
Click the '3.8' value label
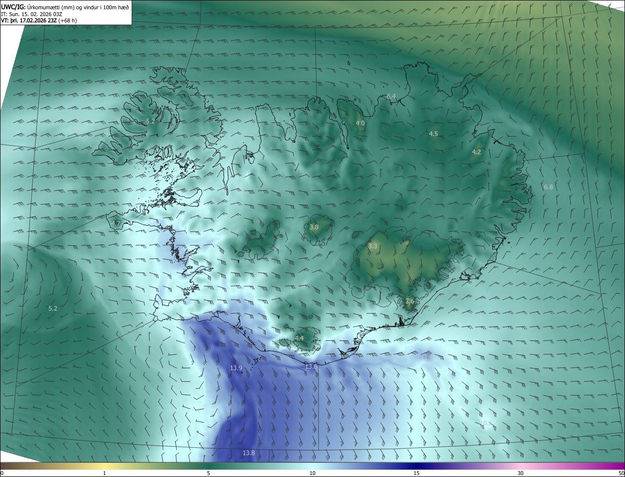tap(314, 227)
